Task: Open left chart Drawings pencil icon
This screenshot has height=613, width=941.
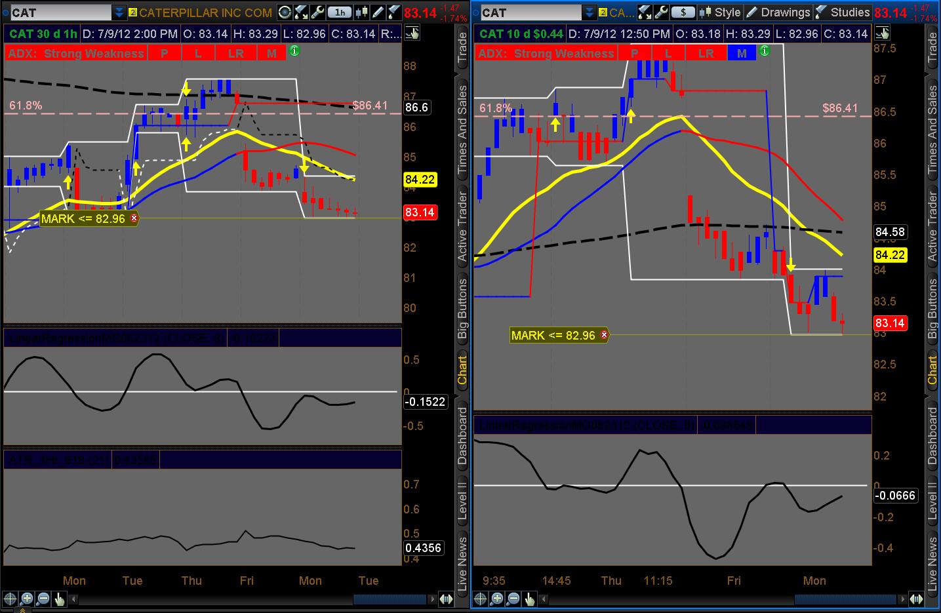Action: click(x=378, y=12)
